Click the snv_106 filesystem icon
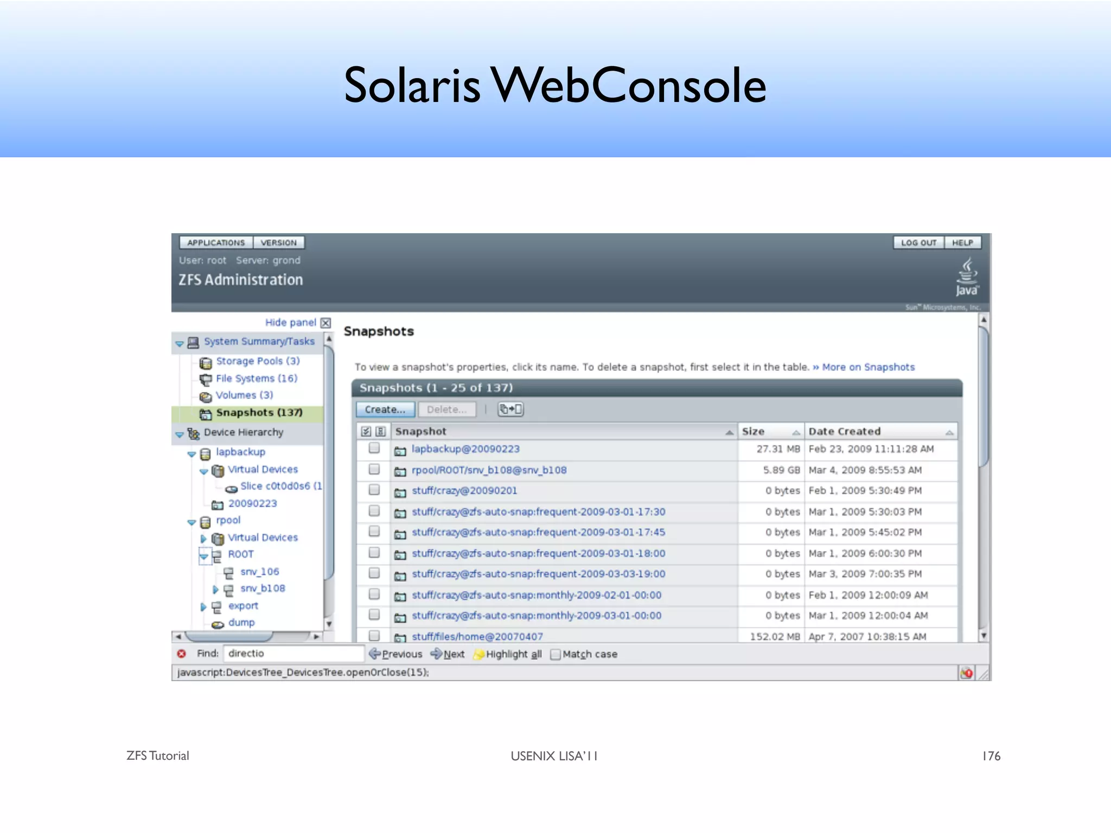This screenshot has width=1111, height=833. click(229, 573)
